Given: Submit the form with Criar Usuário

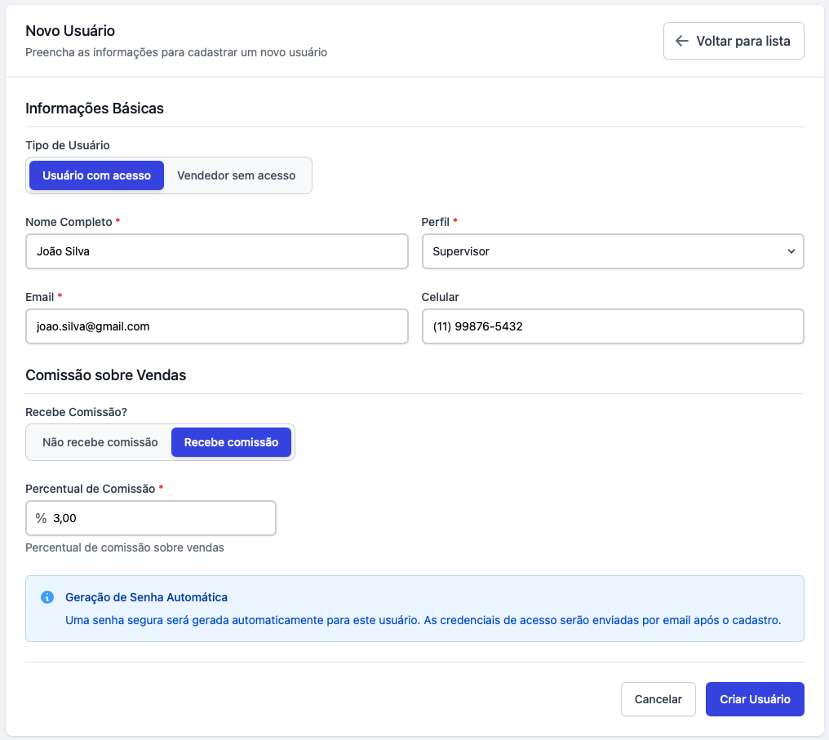Looking at the screenshot, I should [755, 699].
